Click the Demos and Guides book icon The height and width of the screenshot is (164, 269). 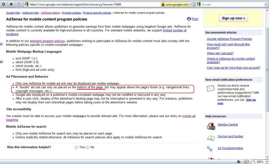click(x=211, y=138)
